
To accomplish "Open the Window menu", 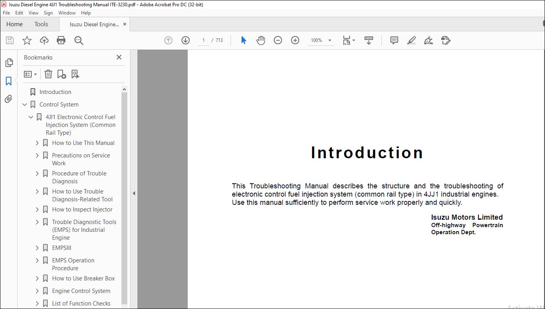I will [67, 13].
